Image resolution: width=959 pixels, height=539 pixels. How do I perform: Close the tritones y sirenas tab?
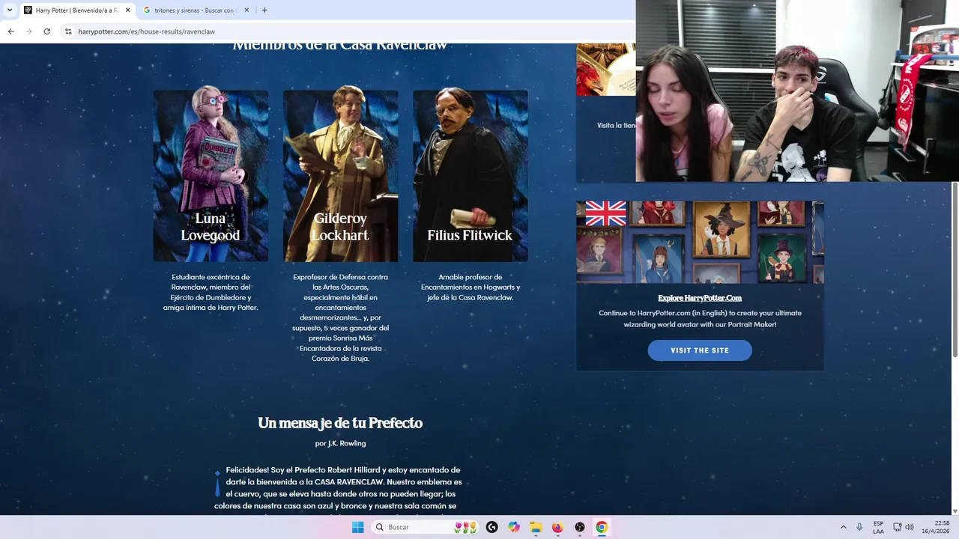click(x=247, y=10)
